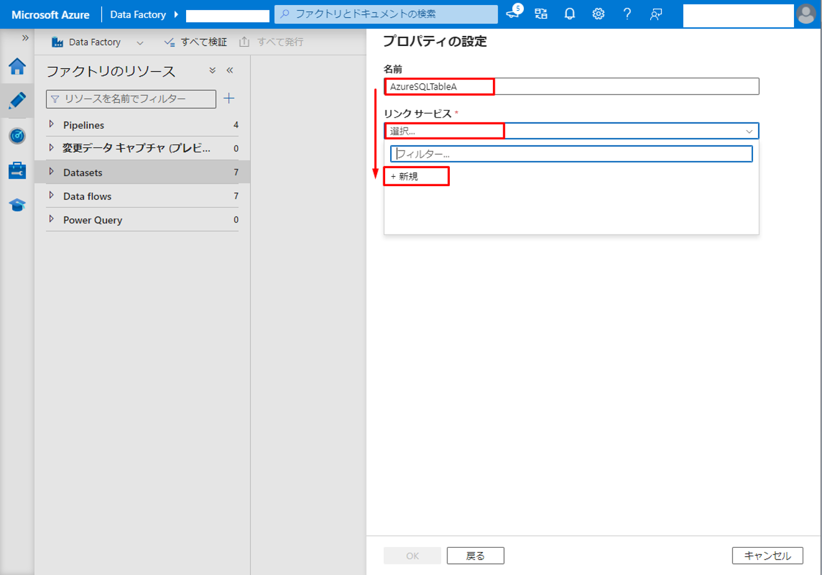Click the 戻る button
The height and width of the screenshot is (575, 822).
point(475,556)
